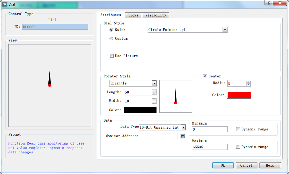Enable the Use Picture checkbox
The image size is (289, 174).
tap(112, 56)
